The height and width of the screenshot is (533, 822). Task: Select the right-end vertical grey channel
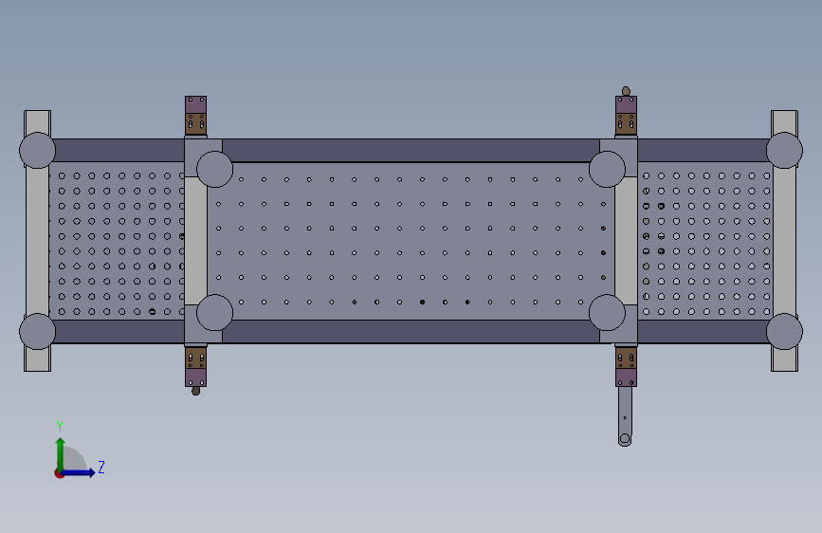(x=784, y=241)
